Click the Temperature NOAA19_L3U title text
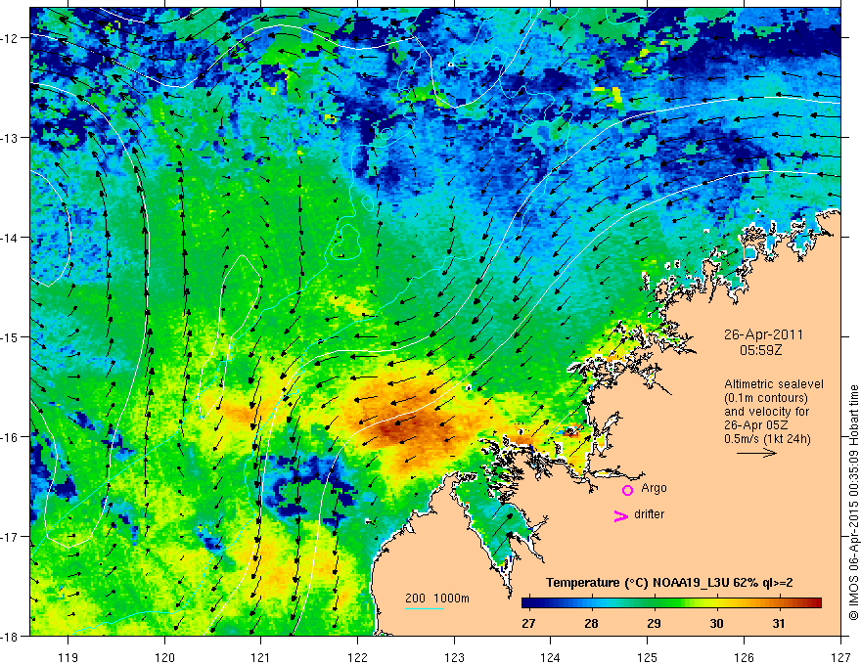 [669, 583]
